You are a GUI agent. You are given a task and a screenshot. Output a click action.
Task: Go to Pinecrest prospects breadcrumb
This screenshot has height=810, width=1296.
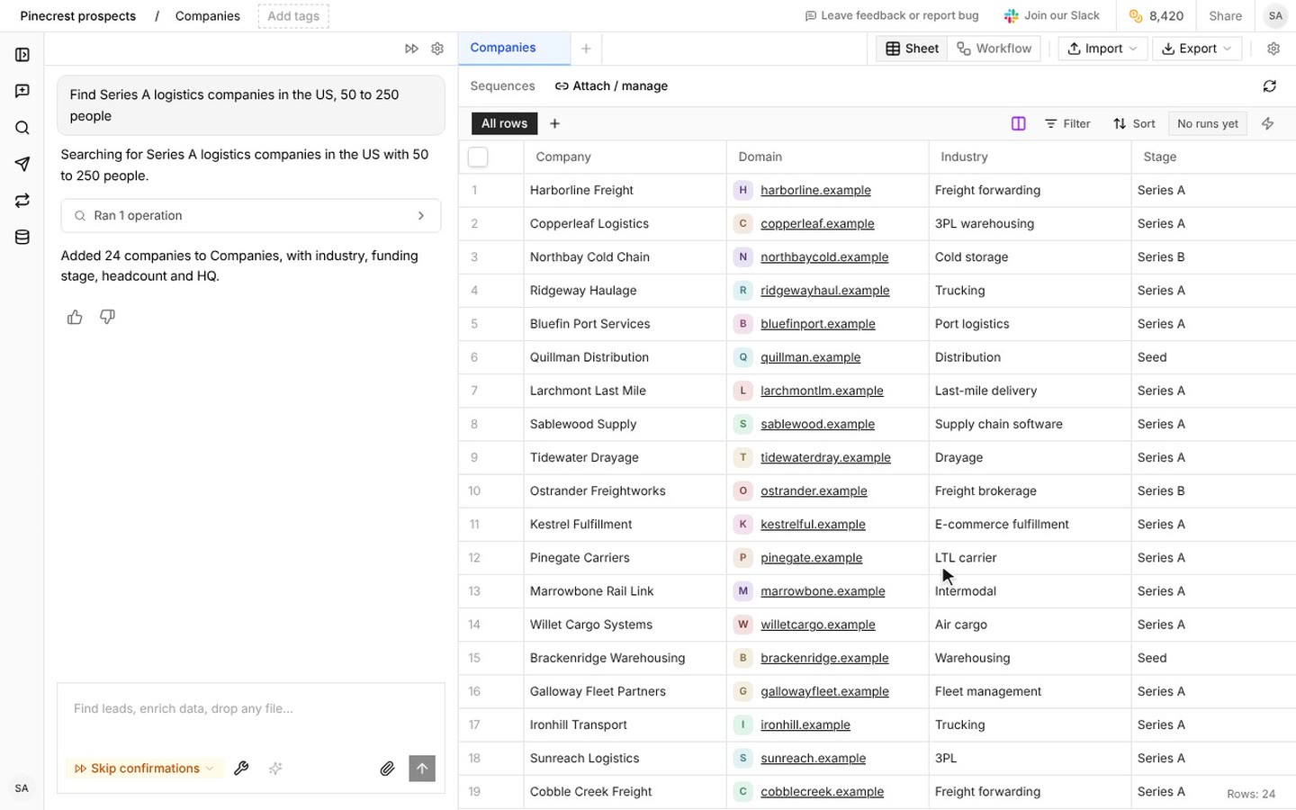click(x=78, y=15)
